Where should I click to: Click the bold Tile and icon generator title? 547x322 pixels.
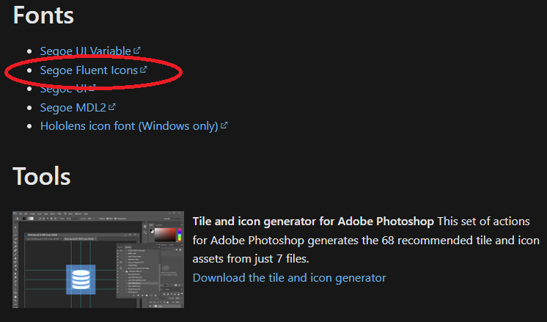tap(313, 222)
